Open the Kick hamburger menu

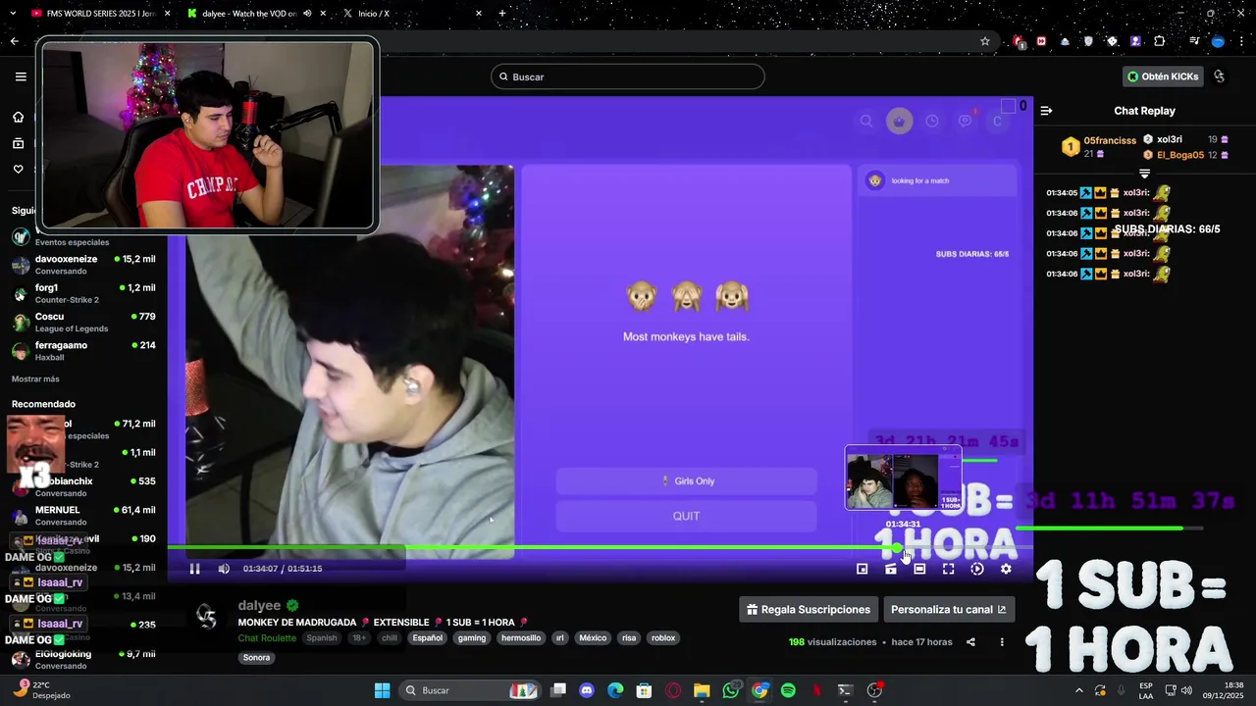click(x=21, y=76)
